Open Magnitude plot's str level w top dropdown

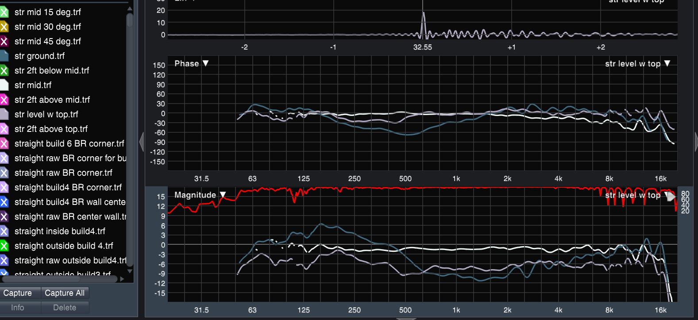point(637,195)
